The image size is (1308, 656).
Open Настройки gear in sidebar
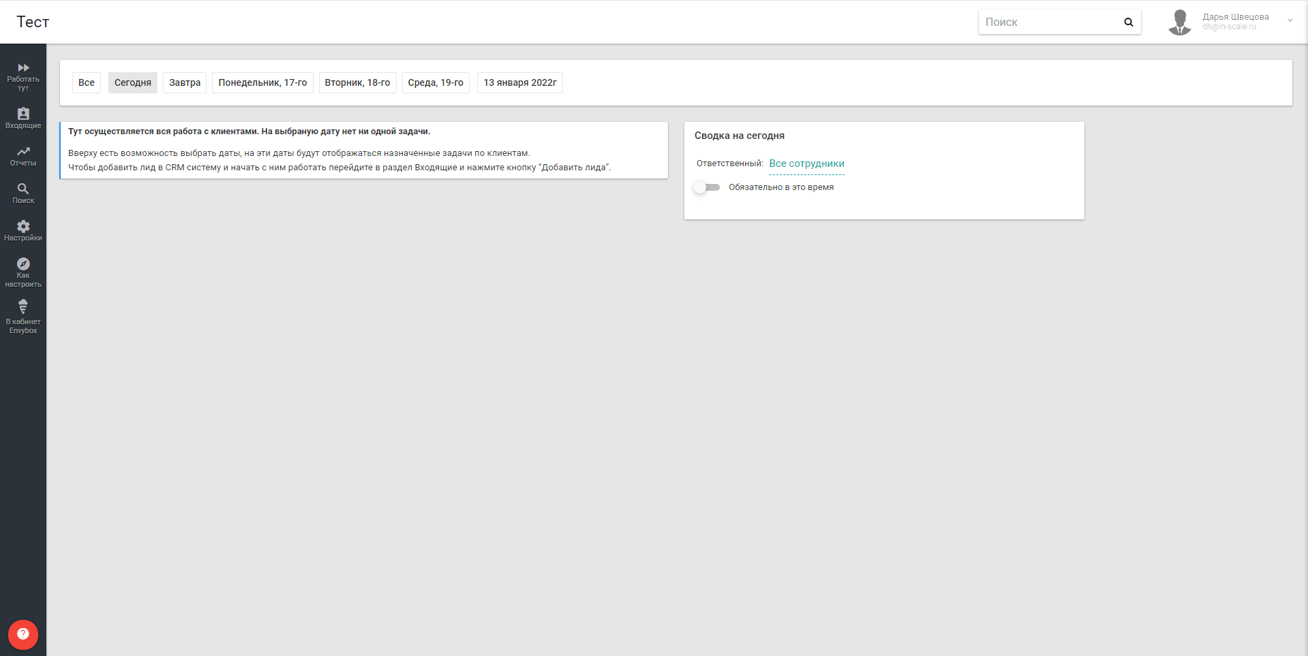click(23, 231)
